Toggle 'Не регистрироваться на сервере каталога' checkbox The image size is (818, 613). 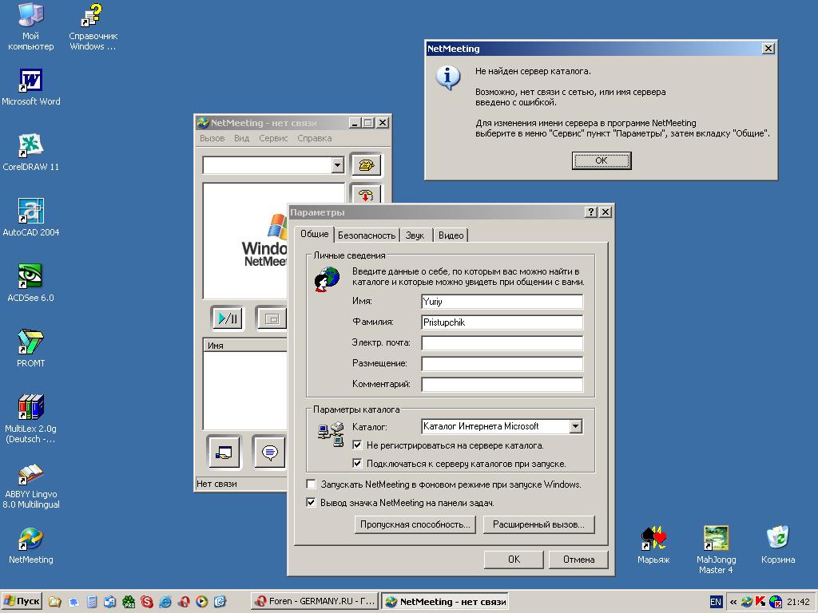pos(357,445)
